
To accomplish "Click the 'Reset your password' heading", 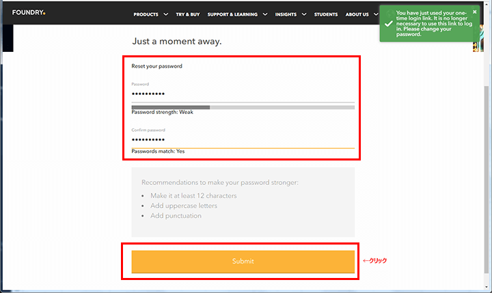I will click(156, 66).
